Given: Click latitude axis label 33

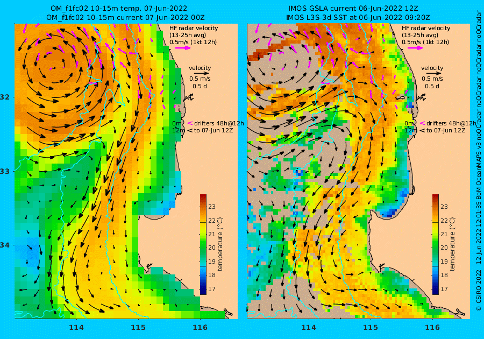Looking at the screenshot, I should 5,171.
